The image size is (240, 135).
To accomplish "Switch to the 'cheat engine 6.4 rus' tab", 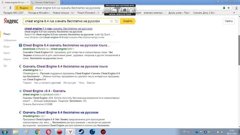I will click(x=15, y=3).
